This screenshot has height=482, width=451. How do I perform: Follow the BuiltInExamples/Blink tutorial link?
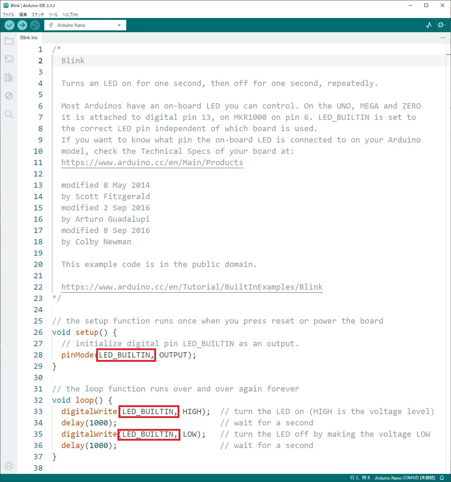pyautogui.click(x=192, y=287)
